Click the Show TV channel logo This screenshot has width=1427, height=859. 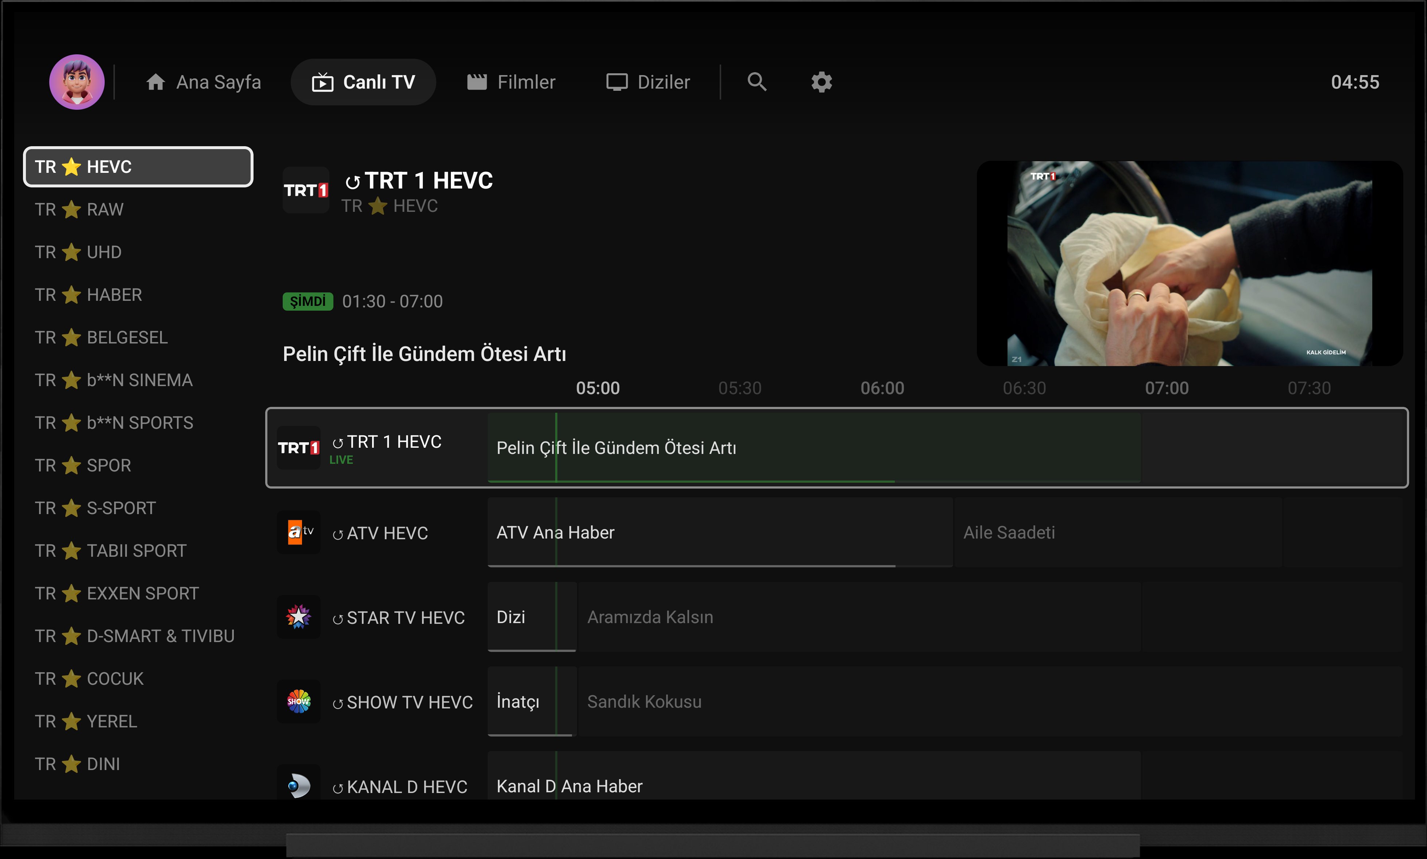point(299,701)
